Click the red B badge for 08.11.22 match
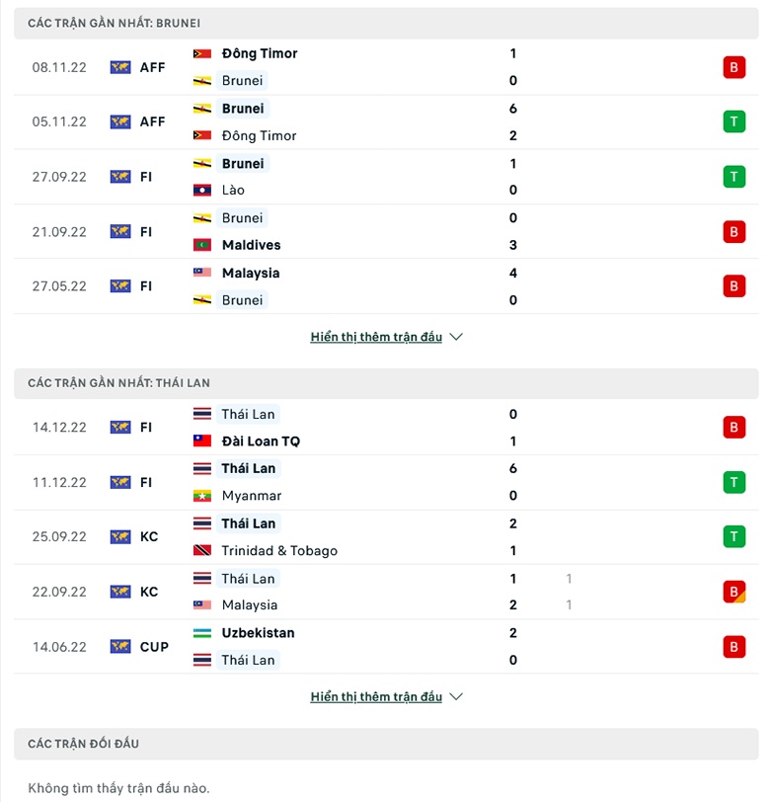Image resolution: width=770 pixels, height=802 pixels. 733,67
